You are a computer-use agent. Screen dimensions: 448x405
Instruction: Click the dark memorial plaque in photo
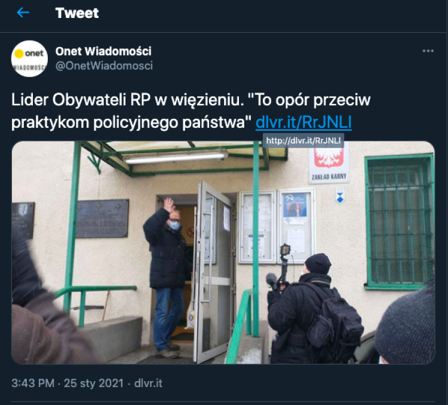(102, 219)
